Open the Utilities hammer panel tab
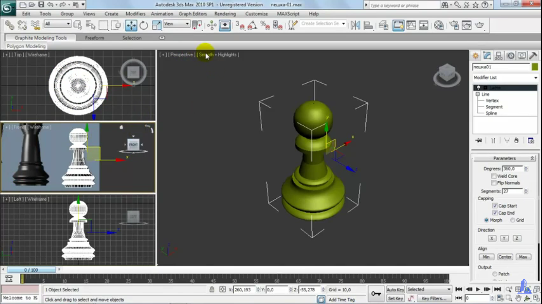Screen dimensions: 542x304 point(533,56)
